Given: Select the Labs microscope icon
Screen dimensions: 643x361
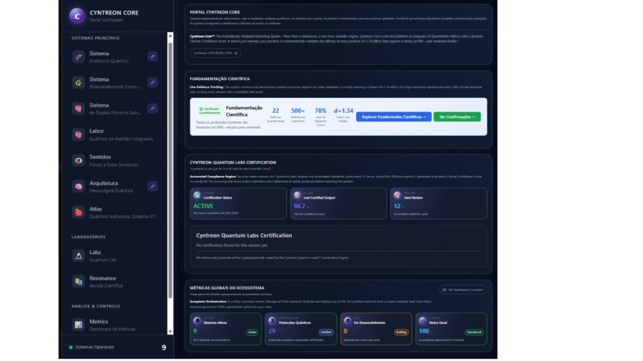Looking at the screenshot, I should (78, 255).
